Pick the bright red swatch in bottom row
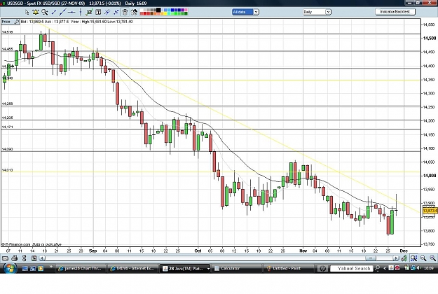Screen dimensions: 438x294 point(145,13)
